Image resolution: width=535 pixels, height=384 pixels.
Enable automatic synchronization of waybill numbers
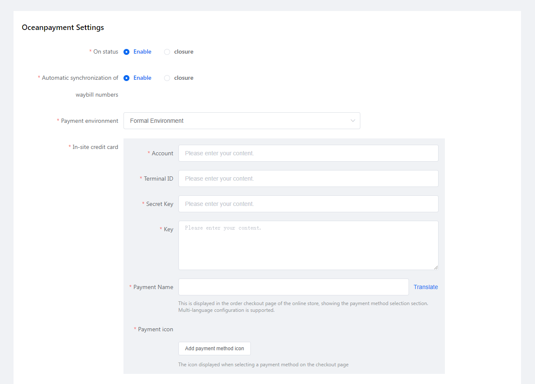click(126, 78)
